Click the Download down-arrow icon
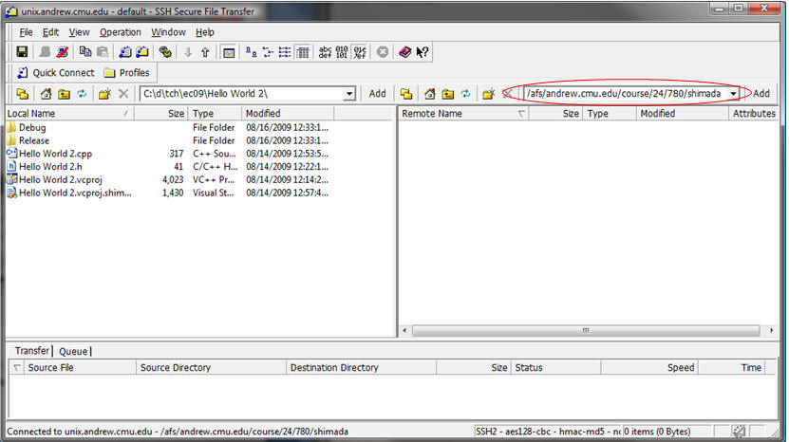 tap(188, 52)
